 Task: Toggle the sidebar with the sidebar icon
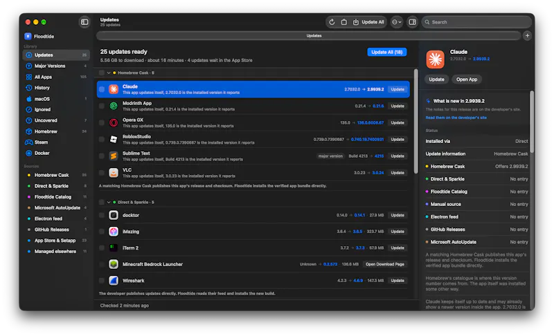click(84, 22)
